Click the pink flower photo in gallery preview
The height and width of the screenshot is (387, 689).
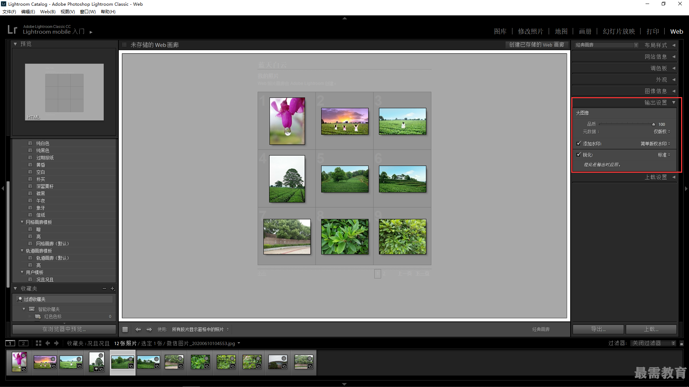coord(287,121)
